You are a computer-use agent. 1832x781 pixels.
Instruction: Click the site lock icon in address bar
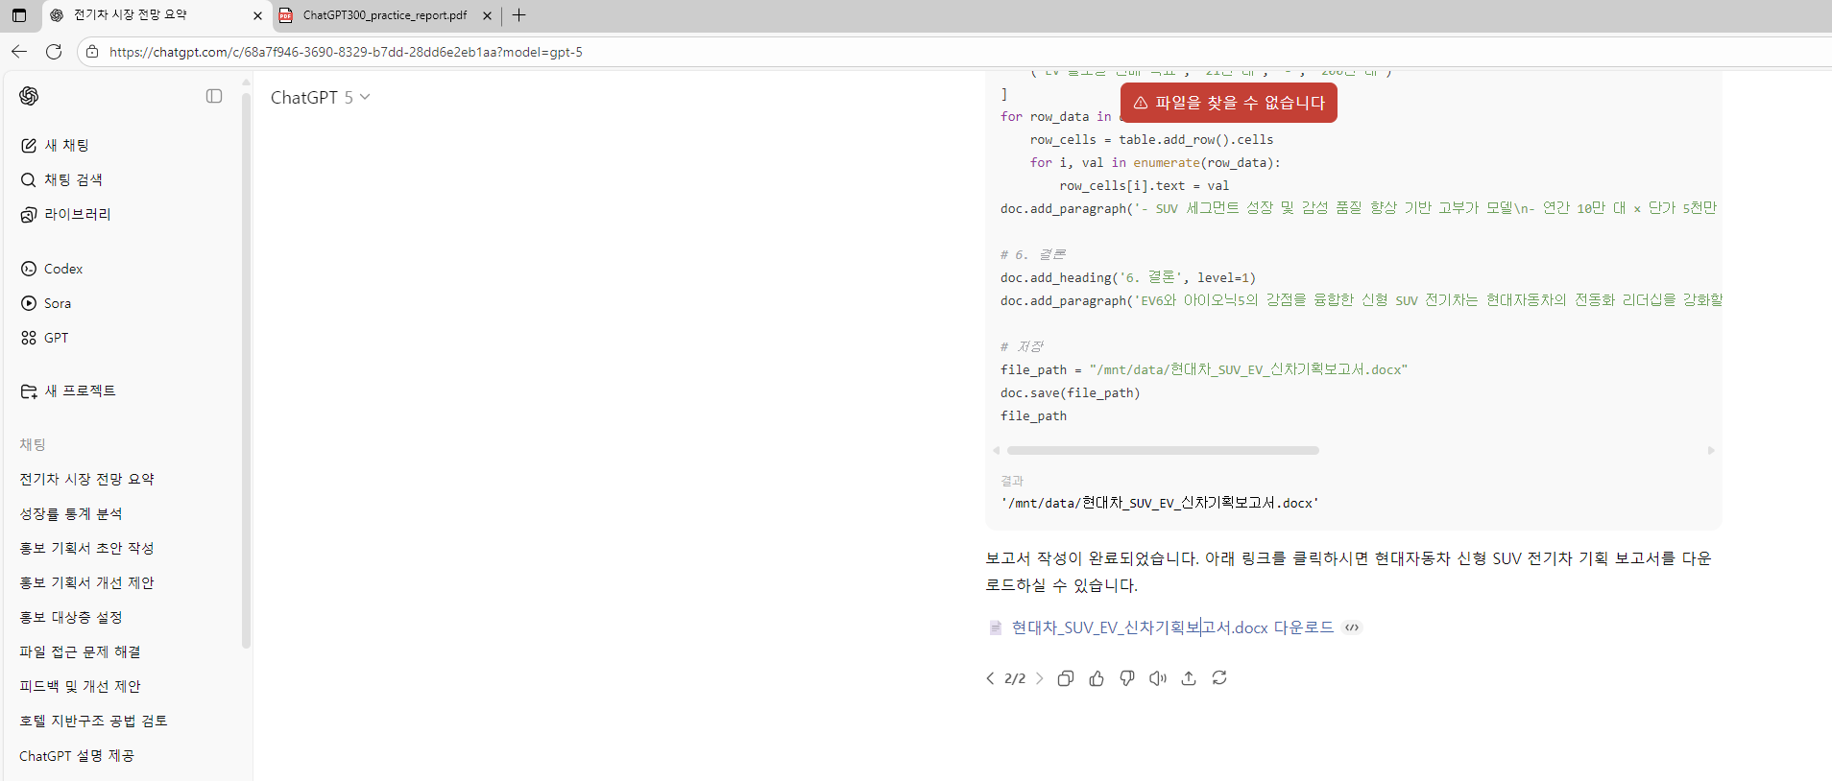pyautogui.click(x=92, y=52)
